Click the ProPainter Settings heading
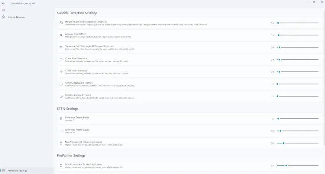325x174 pixels. [x=71, y=156]
